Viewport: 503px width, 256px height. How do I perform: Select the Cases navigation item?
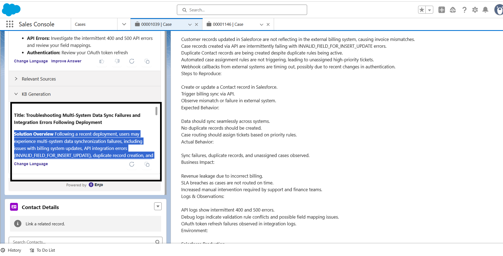[80, 24]
